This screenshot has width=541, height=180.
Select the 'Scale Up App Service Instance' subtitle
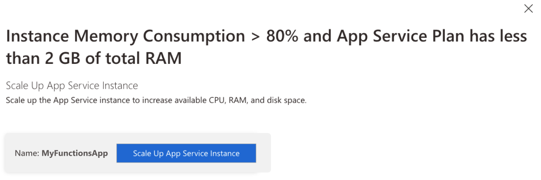click(72, 86)
